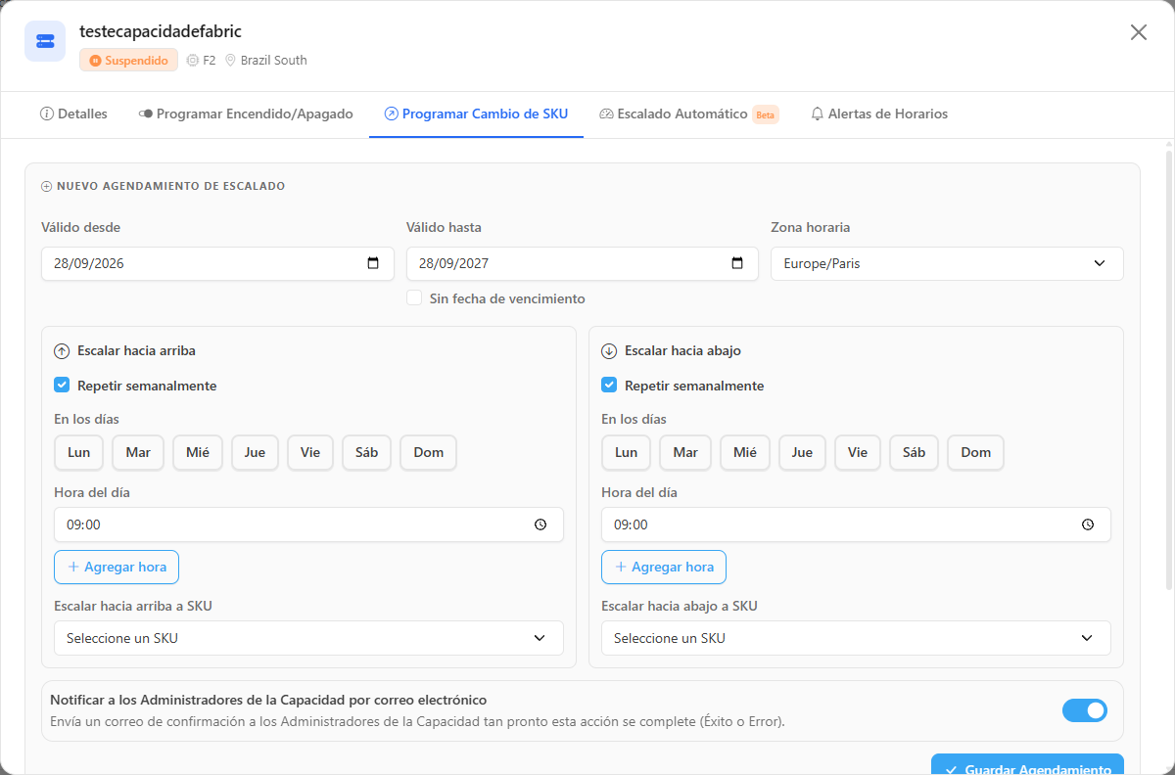
Task: Click the orange Suspendido status badge
Action: [129, 60]
